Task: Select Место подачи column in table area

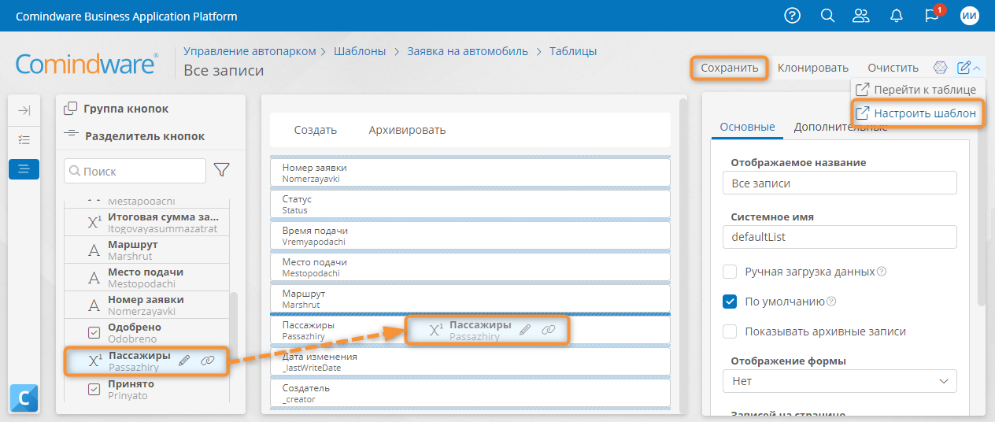Action: pos(470,267)
